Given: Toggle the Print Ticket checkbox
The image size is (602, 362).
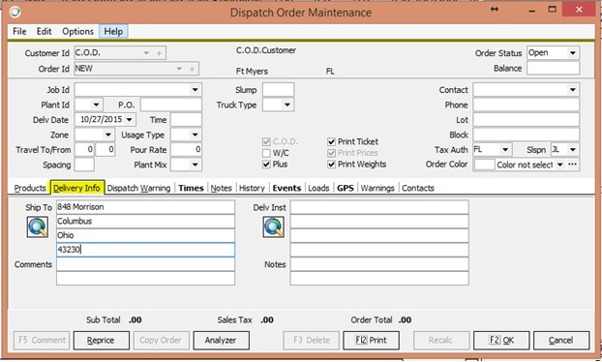Looking at the screenshot, I should pos(332,141).
